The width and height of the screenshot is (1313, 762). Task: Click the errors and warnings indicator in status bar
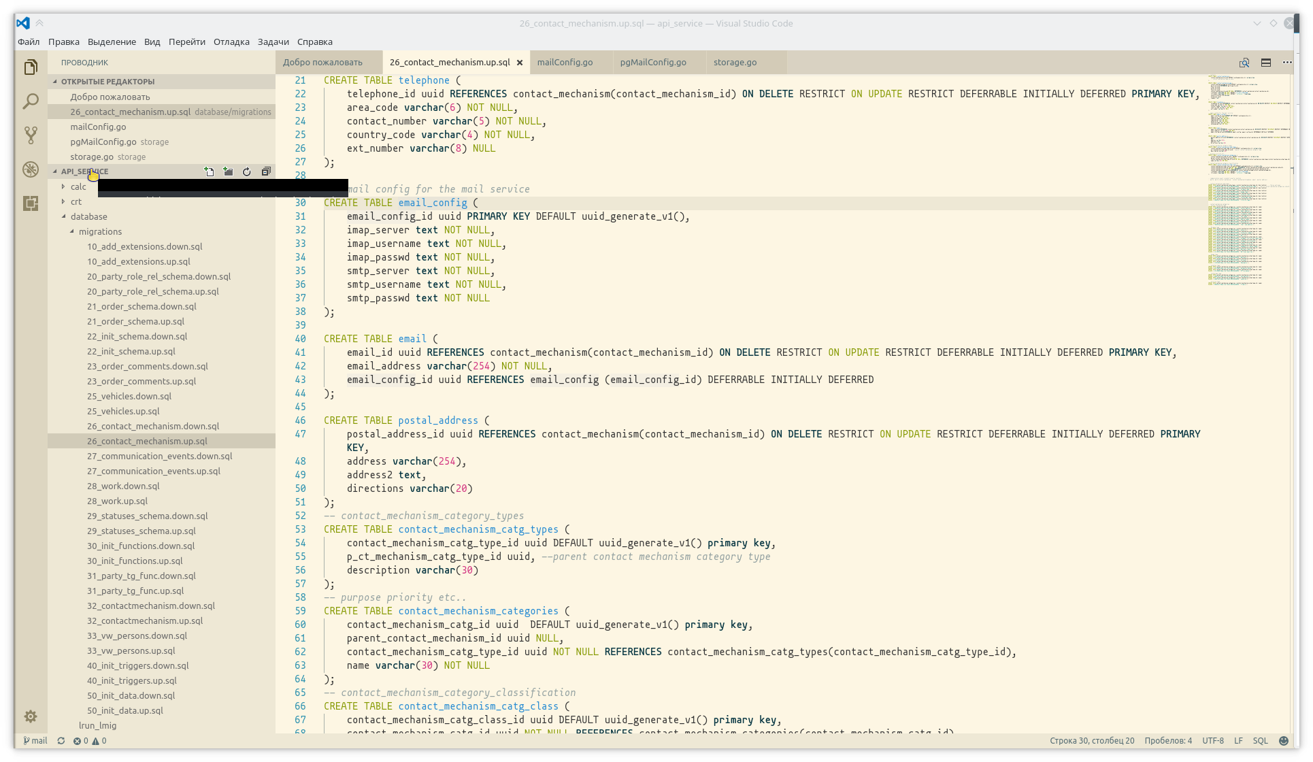(x=90, y=741)
